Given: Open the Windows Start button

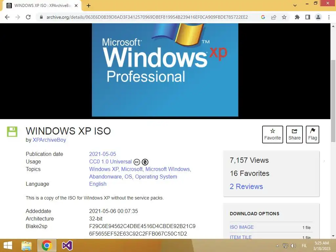Looking at the screenshot, I should pyautogui.click(x=8, y=245).
